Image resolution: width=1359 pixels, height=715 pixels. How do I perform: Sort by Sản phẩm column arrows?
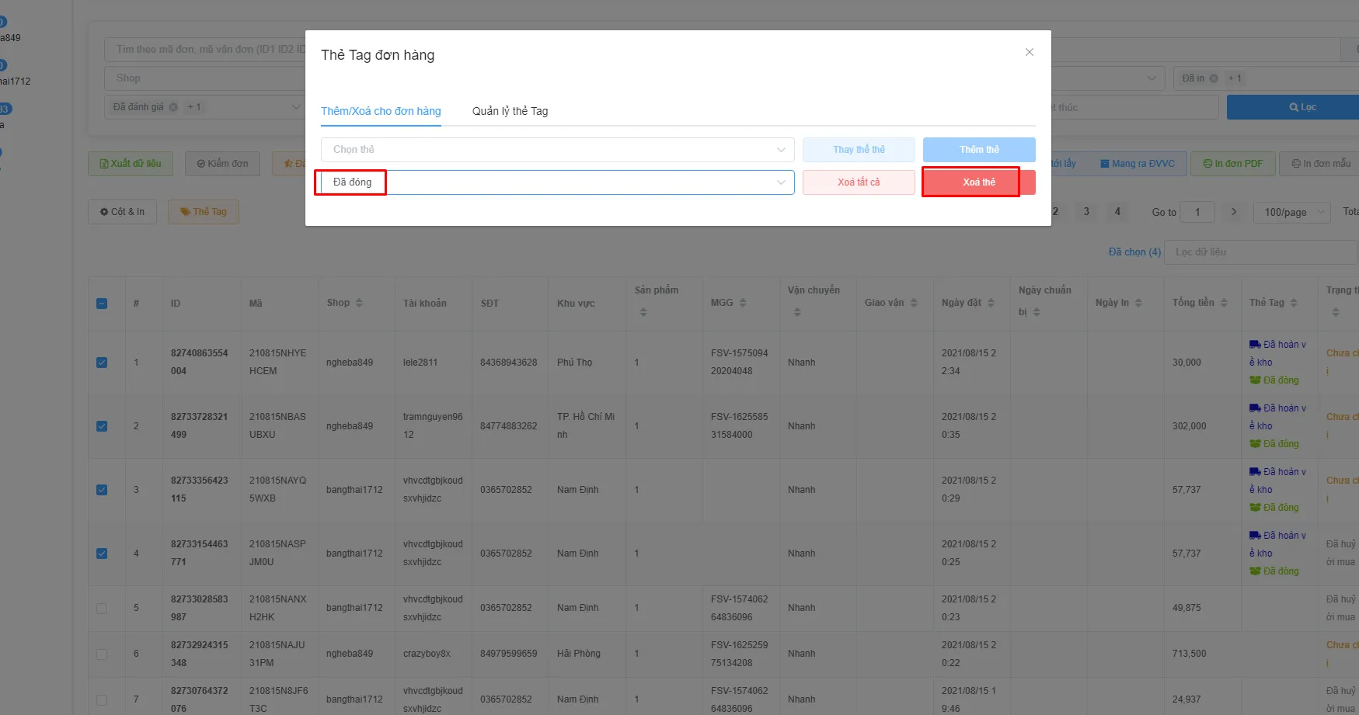[643, 312]
